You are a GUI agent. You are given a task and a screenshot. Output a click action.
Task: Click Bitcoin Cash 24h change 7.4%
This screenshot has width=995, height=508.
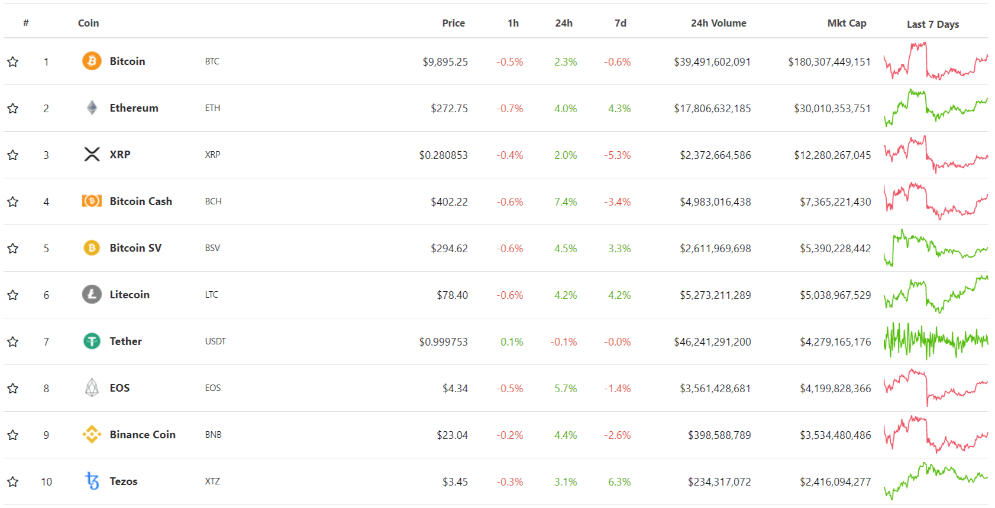pyautogui.click(x=566, y=201)
